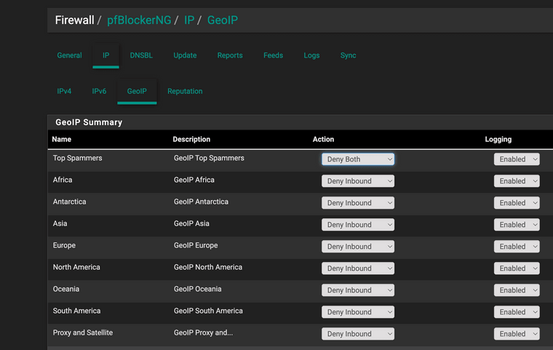Image resolution: width=553 pixels, height=350 pixels.
Task: Click the 'GeoIP Oceania' description
Action: tap(197, 290)
